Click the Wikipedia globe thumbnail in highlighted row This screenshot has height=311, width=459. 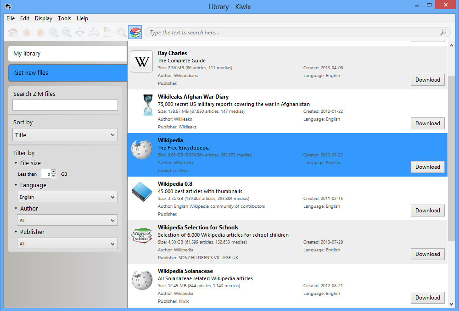pyautogui.click(x=142, y=149)
